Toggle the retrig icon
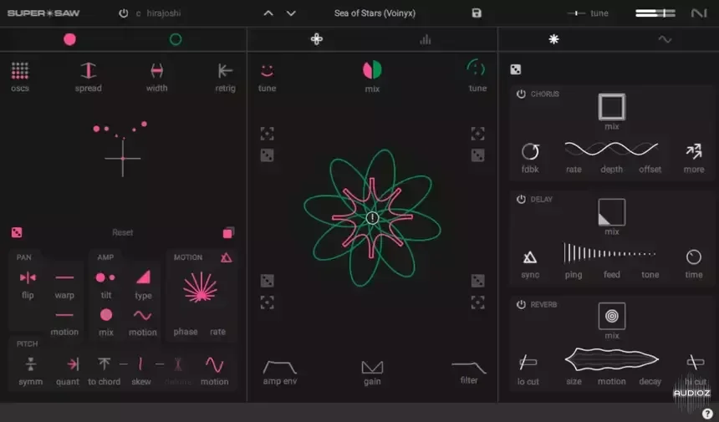 (225, 70)
